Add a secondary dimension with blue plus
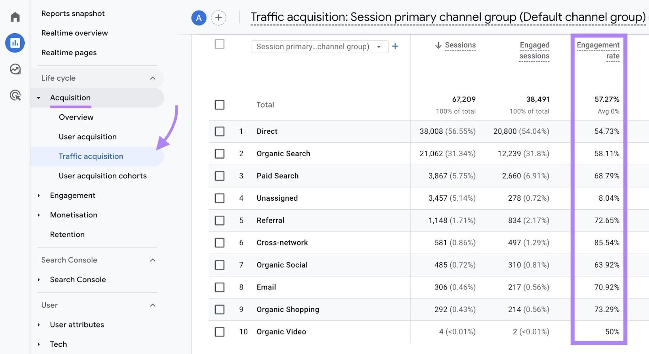 tap(395, 47)
